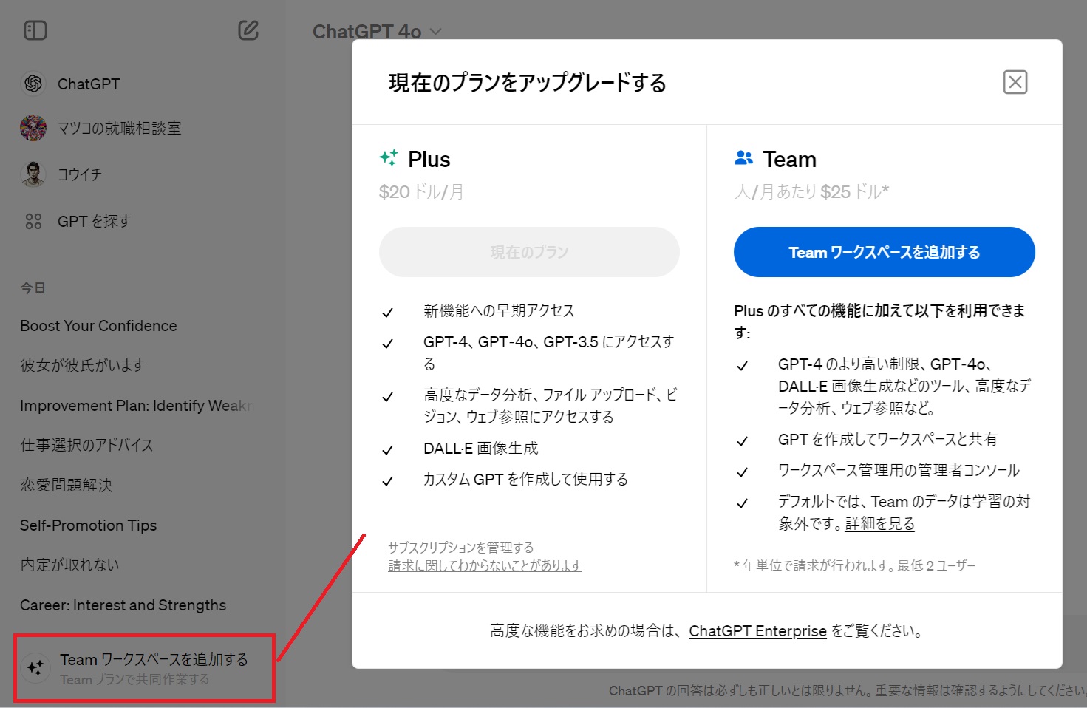The image size is (1087, 708).
Task: Close the upgrade plan dialog
Action: point(1015,82)
